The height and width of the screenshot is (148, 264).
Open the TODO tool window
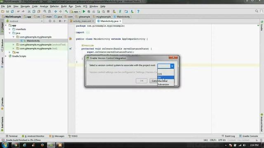pyautogui.click(x=73, y=136)
